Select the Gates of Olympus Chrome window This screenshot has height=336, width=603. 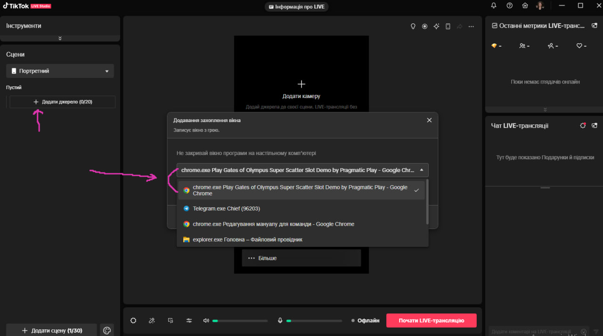coord(301,190)
